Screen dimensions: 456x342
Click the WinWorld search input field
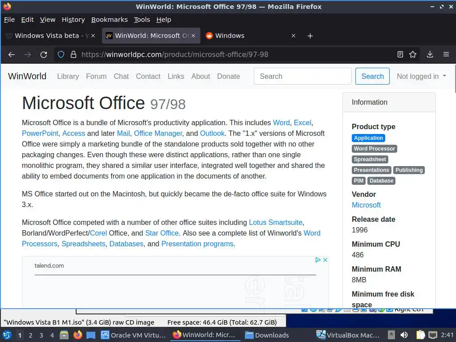pyautogui.click(x=302, y=76)
